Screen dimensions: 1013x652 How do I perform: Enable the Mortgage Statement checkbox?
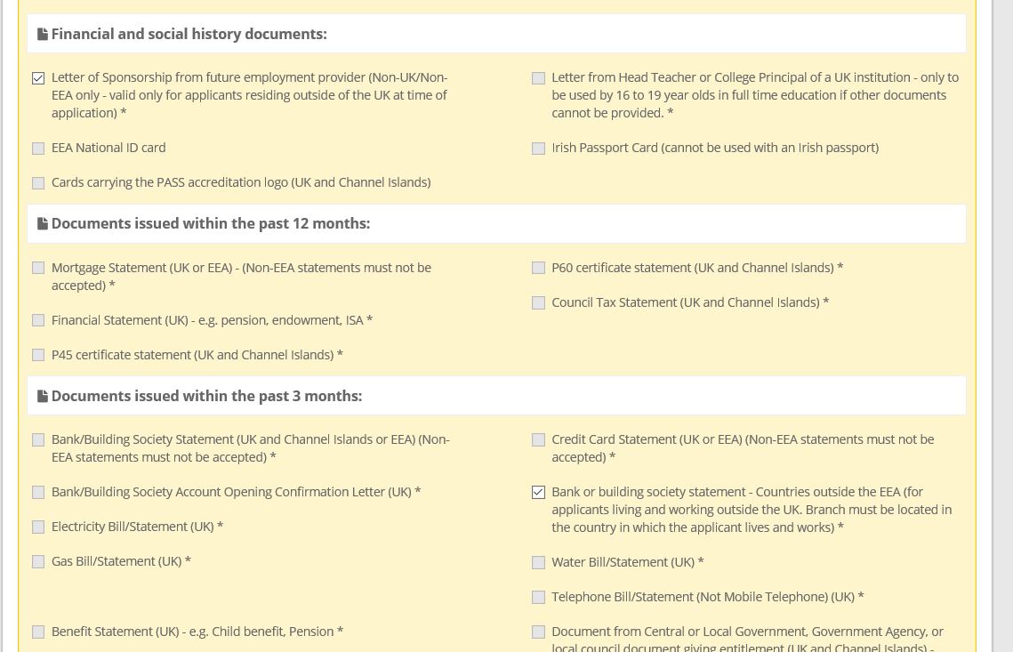pos(38,268)
